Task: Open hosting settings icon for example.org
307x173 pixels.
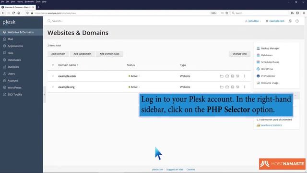Action: click(x=238, y=87)
